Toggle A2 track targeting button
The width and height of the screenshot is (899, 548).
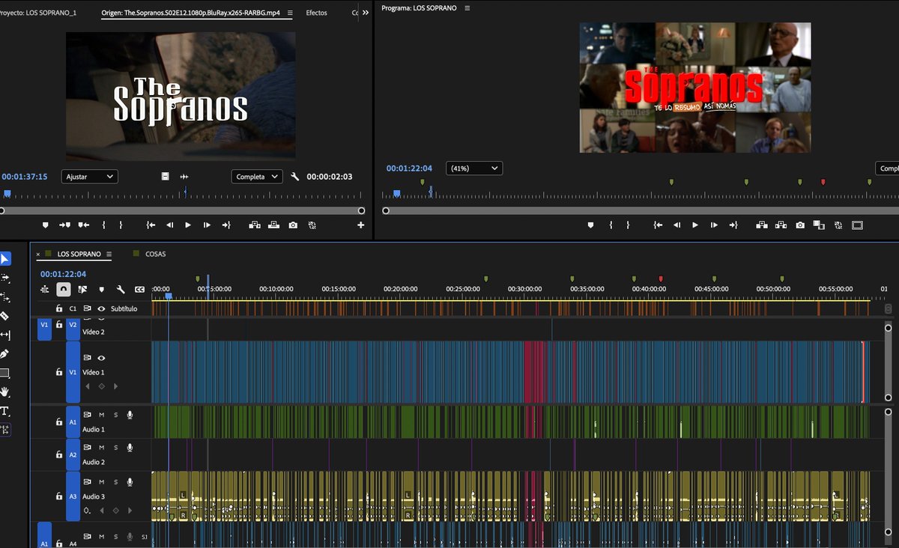pyautogui.click(x=73, y=454)
